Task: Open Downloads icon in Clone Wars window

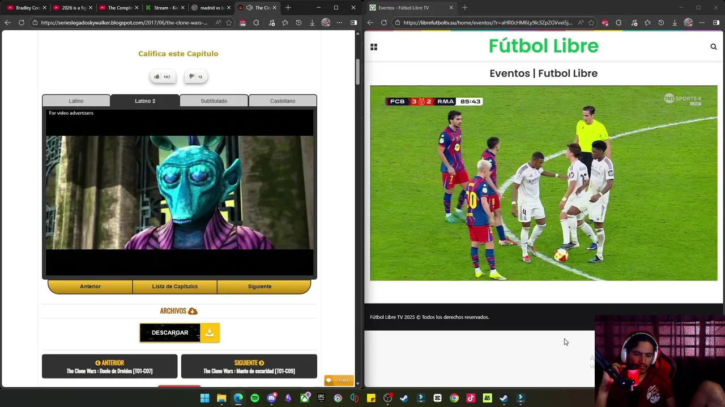Action: 312,23
